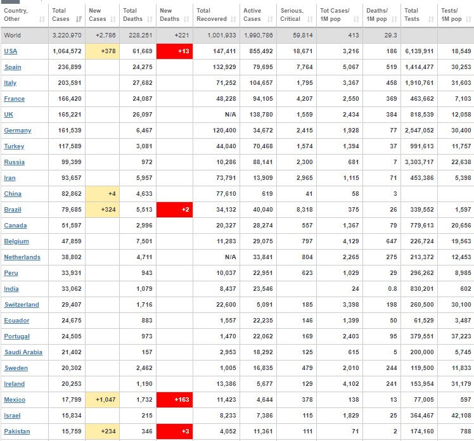Image resolution: width=474 pixels, height=441 pixels.
Task: Click sort arrows in Tests/1M pop header
Action: [x=468, y=19]
